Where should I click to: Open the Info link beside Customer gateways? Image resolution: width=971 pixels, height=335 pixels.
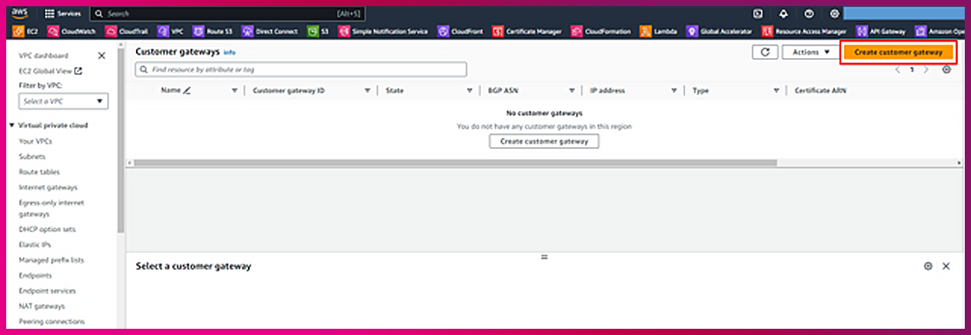coord(230,53)
